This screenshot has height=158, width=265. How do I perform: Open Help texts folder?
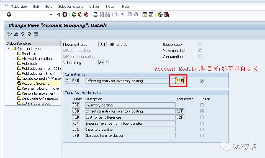(x=27, y=63)
